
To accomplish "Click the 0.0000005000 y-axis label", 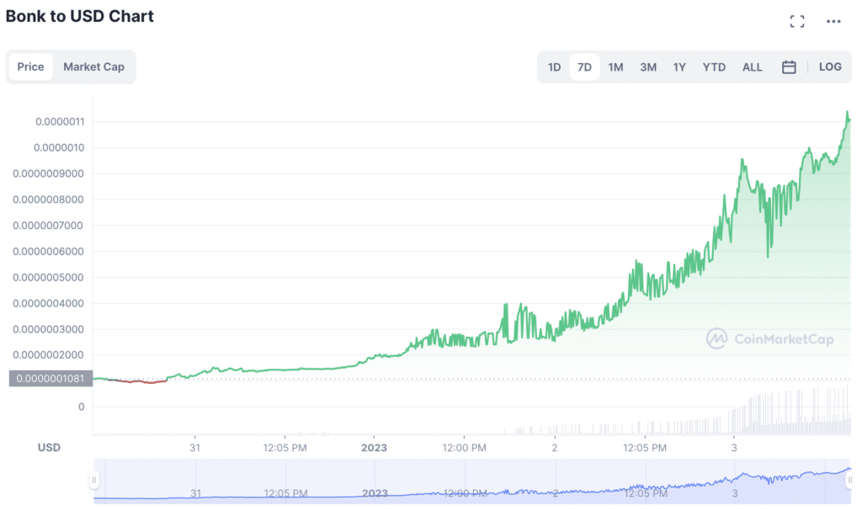I will click(48, 277).
